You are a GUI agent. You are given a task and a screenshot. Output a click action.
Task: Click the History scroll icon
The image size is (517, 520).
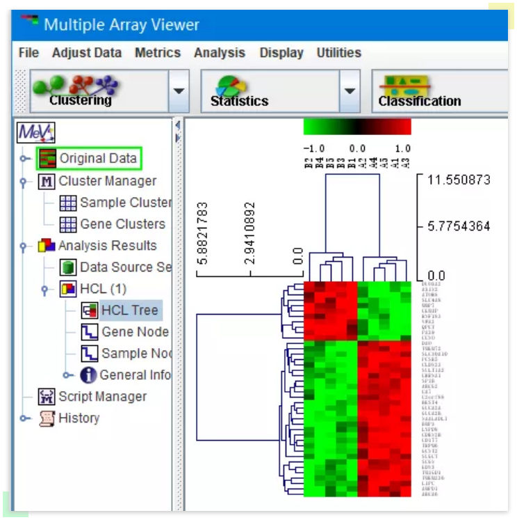click(47, 418)
